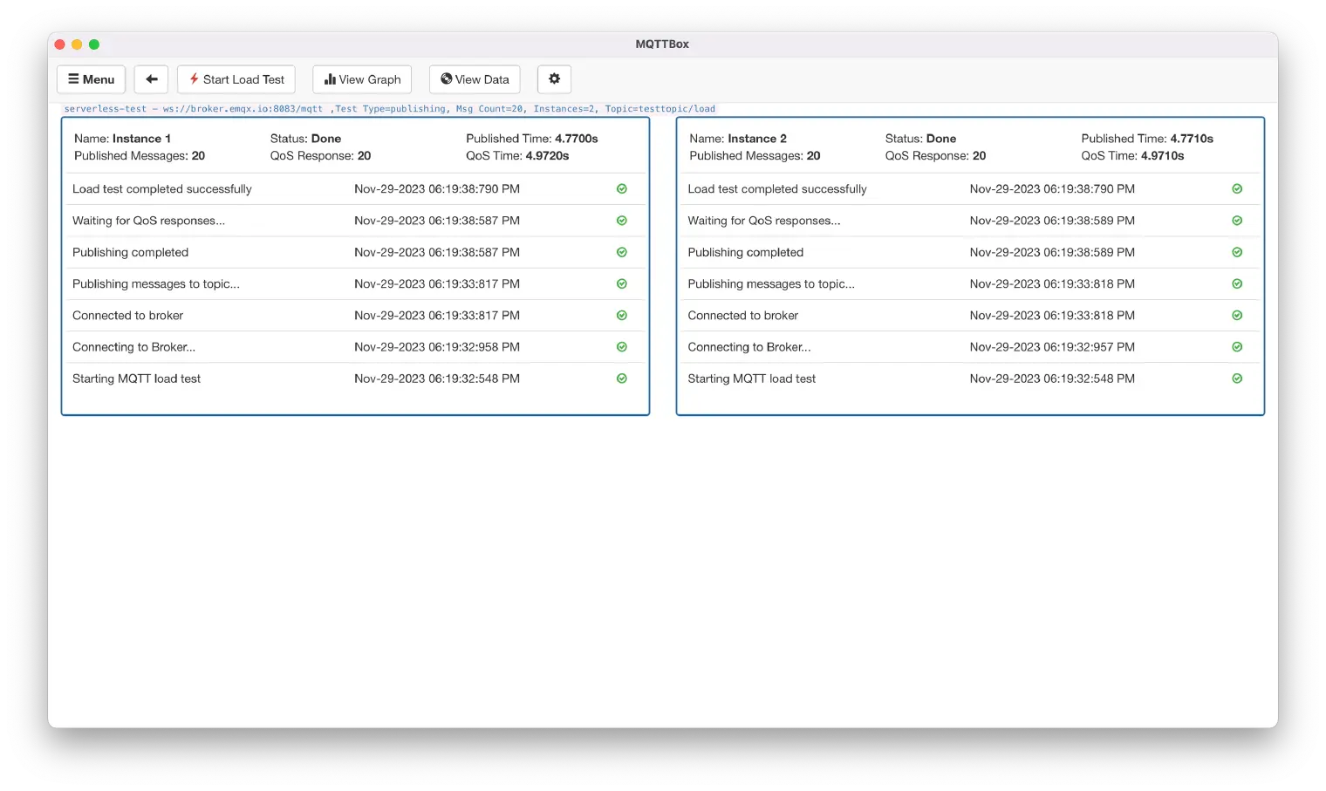Click Start Load Test
The height and width of the screenshot is (791, 1326).
pos(236,79)
